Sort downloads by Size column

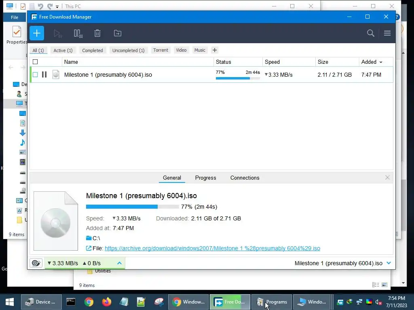[337, 62]
